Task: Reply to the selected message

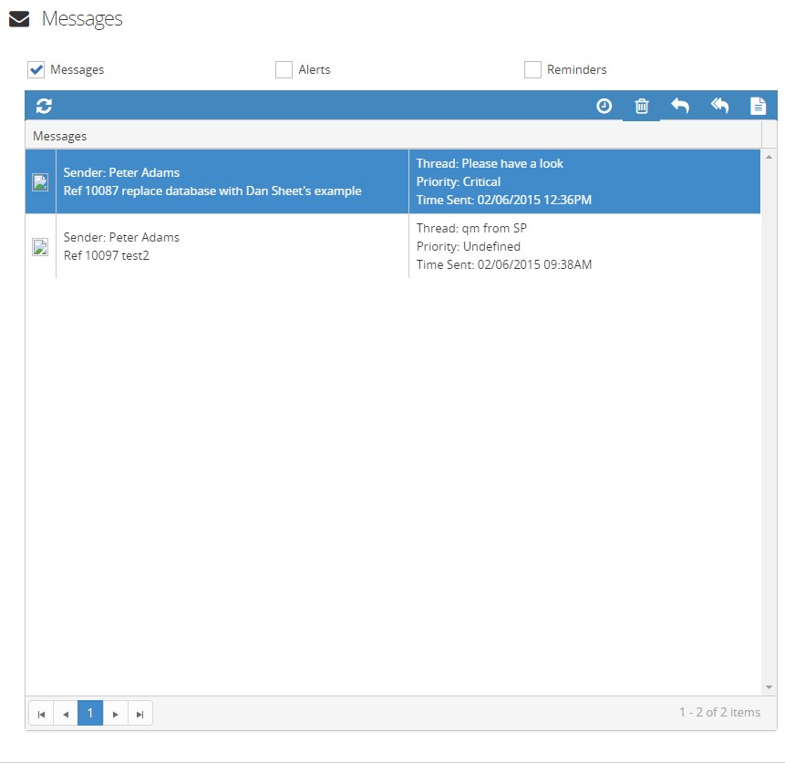Action: (x=680, y=106)
